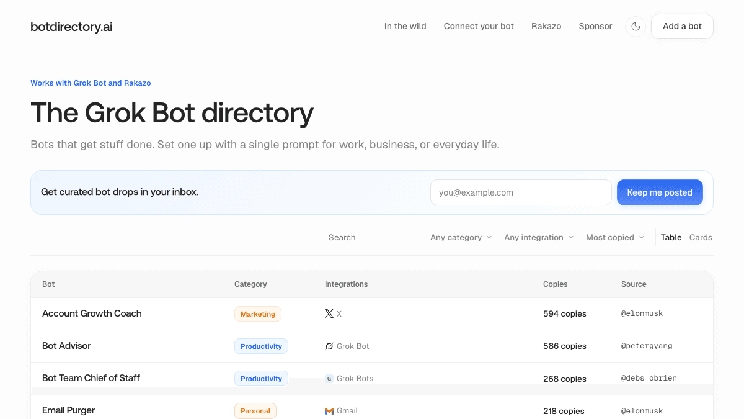Viewport: 744px width, 419px height.
Task: Click the Integrations column header
Action: 346,284
